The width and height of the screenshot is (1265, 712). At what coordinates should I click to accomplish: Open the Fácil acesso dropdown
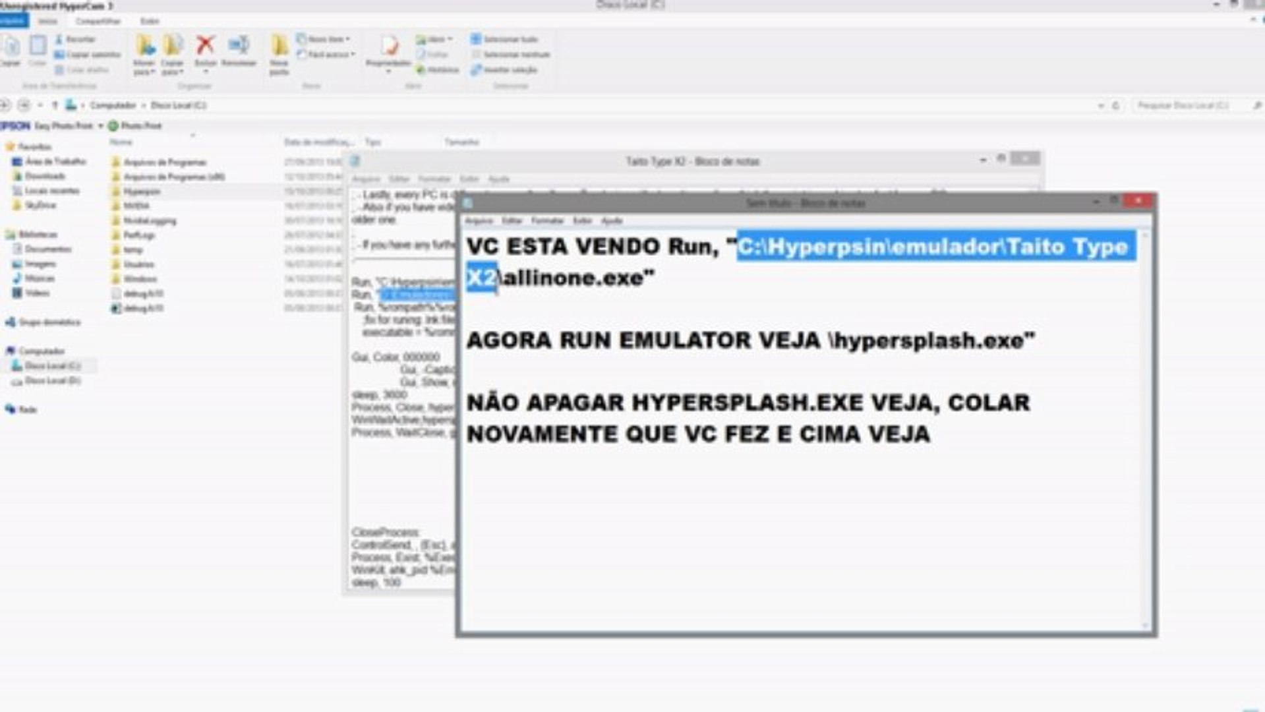point(326,55)
